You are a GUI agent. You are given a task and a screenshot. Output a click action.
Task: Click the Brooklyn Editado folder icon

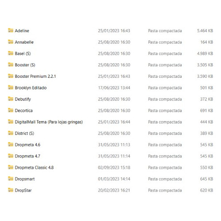11,88
